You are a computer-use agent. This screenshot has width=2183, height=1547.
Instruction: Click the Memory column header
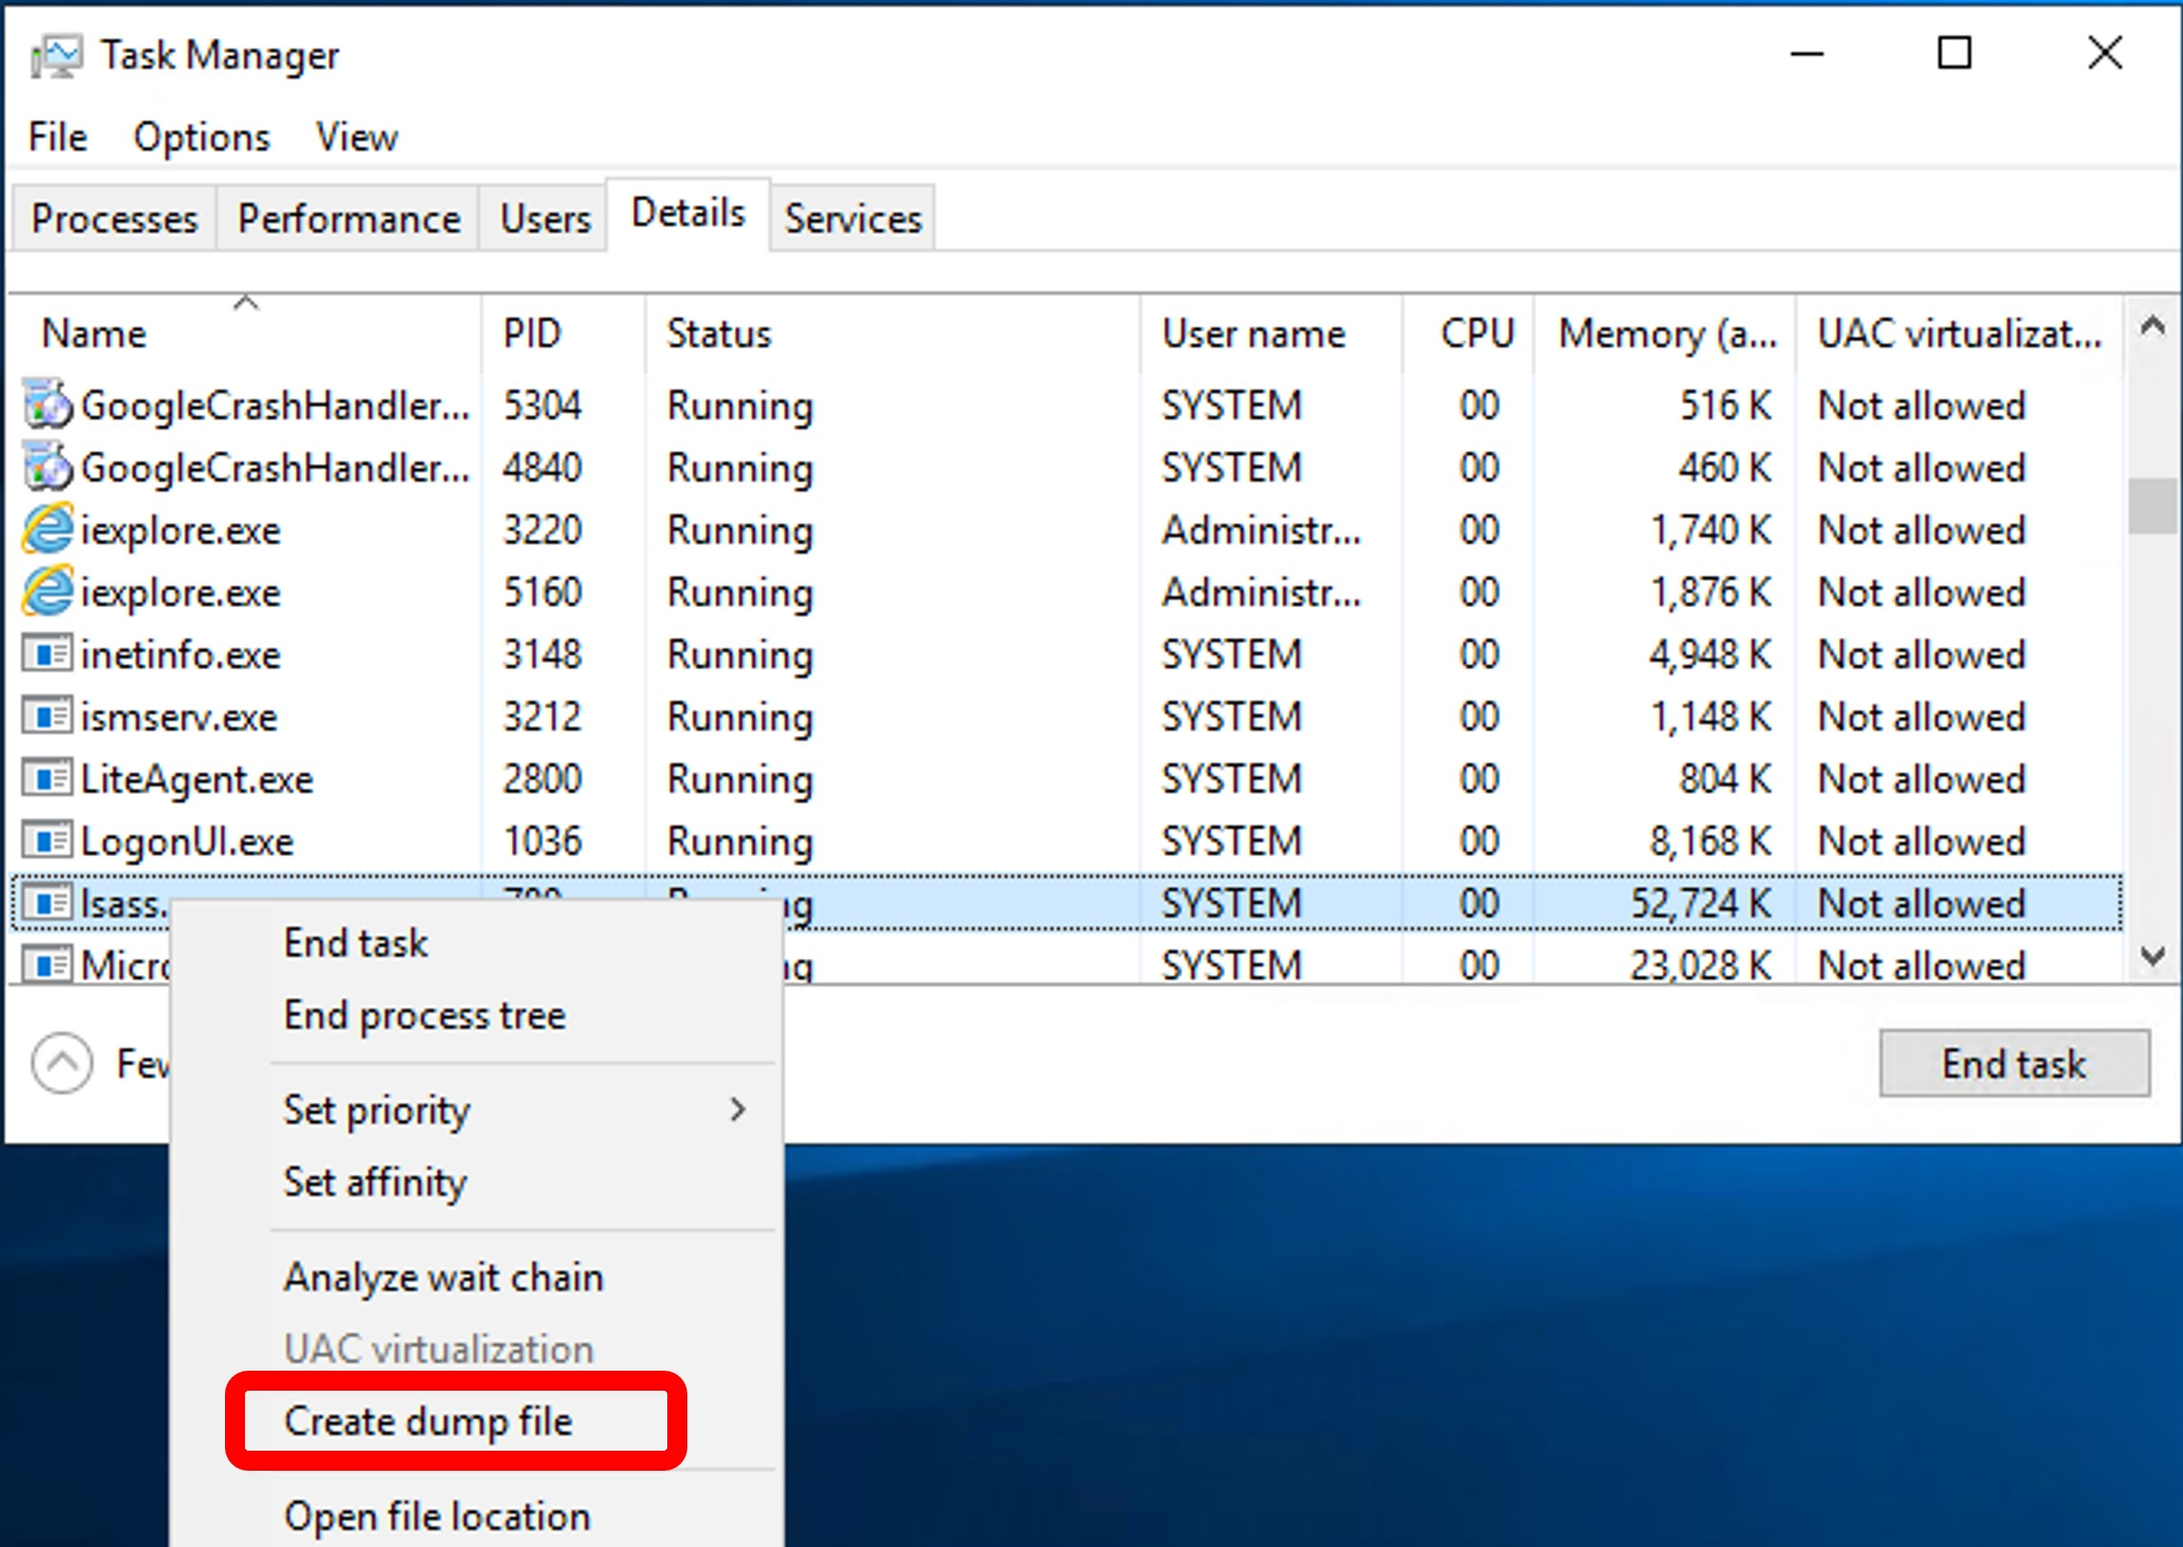1665,335
